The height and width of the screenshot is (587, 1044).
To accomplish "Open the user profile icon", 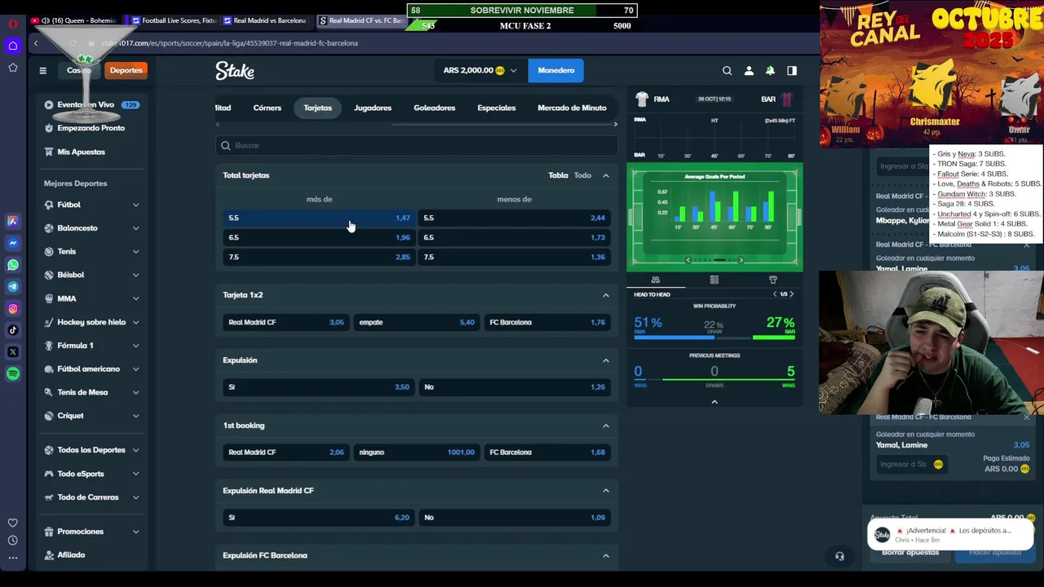I will (x=749, y=71).
